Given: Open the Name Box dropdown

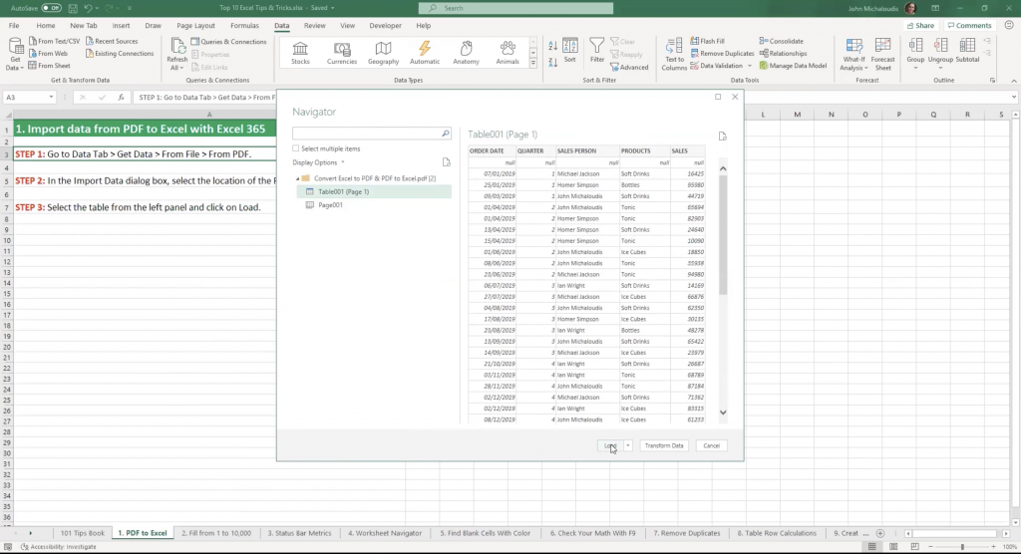Looking at the screenshot, I should [x=51, y=97].
